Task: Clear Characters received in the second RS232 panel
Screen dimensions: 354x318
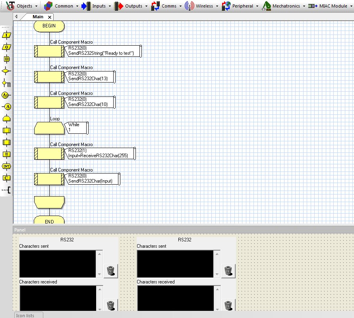Action: pyautogui.click(x=228, y=305)
